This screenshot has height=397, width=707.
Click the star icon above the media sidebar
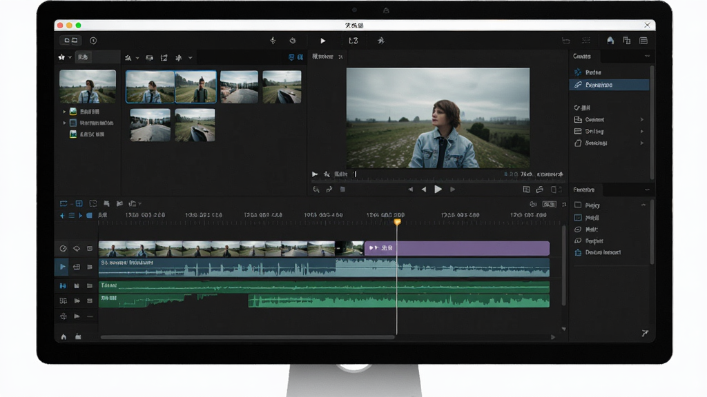tap(61, 57)
